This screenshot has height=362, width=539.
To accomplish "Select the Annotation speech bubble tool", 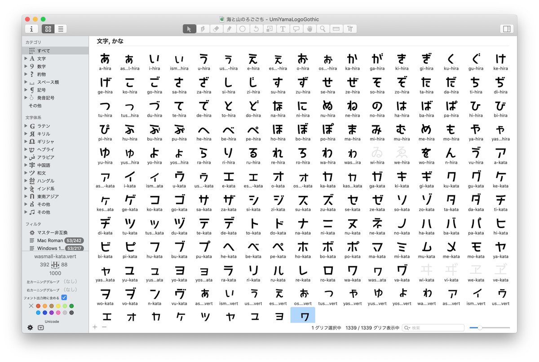I will (296, 29).
